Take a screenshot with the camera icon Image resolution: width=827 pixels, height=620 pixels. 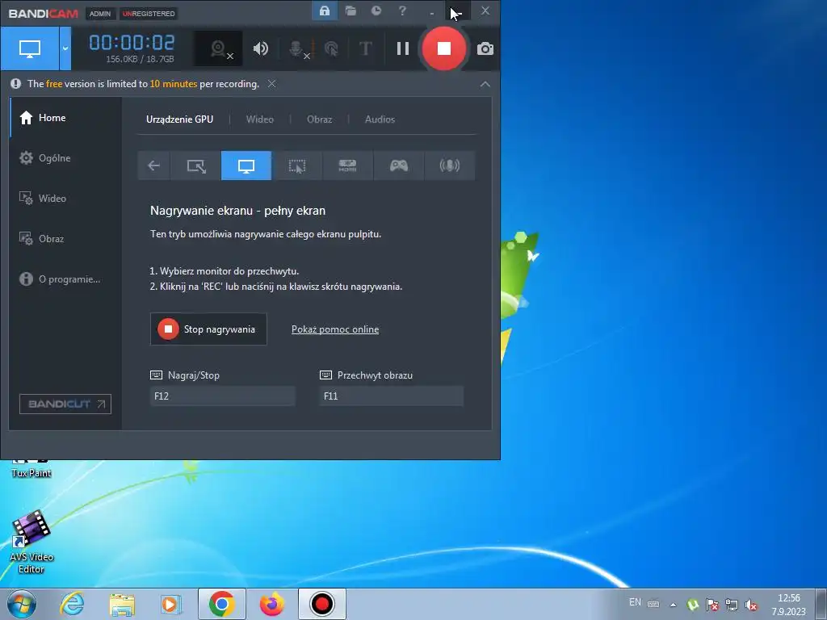click(x=485, y=49)
